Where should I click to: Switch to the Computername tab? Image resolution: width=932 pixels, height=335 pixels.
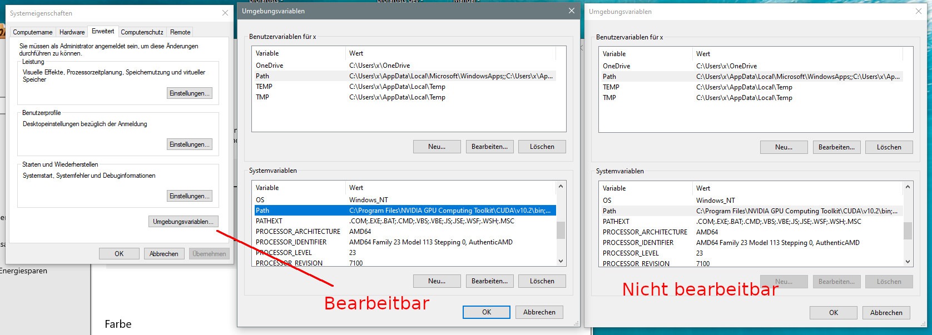(33, 32)
